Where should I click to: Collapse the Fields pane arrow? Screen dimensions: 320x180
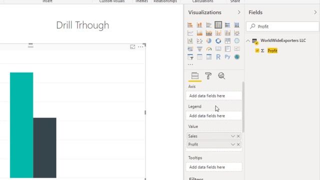coord(315,12)
